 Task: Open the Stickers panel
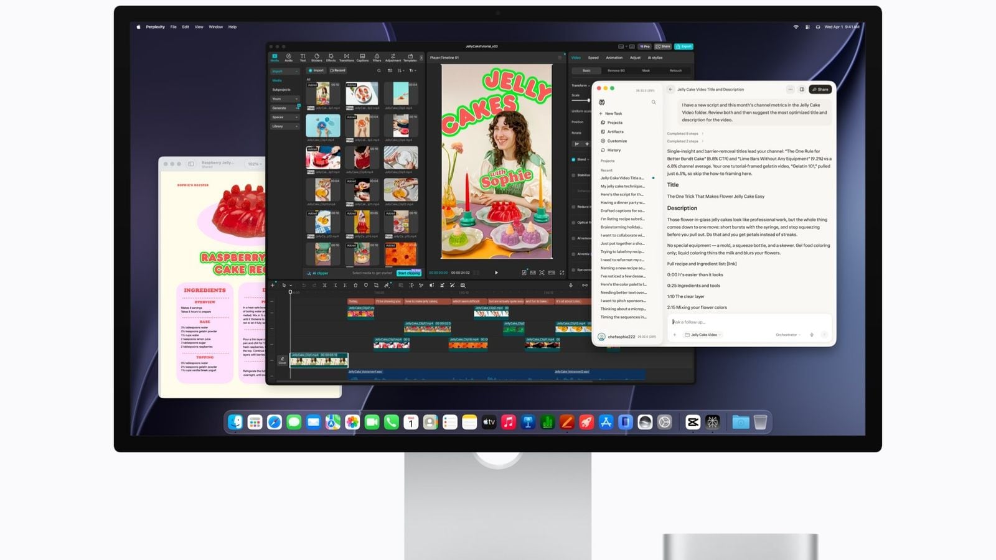317,57
